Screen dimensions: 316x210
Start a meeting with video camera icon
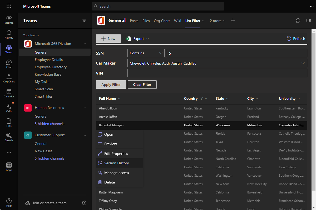[x=309, y=20]
